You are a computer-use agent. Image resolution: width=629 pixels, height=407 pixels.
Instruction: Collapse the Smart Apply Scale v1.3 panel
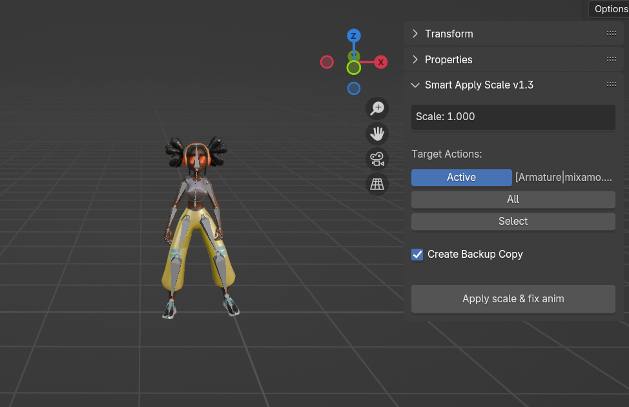(x=415, y=85)
